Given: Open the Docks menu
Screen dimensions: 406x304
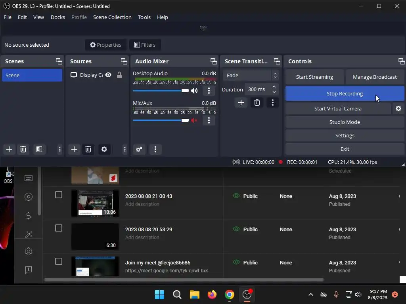Looking at the screenshot, I should coord(58,17).
